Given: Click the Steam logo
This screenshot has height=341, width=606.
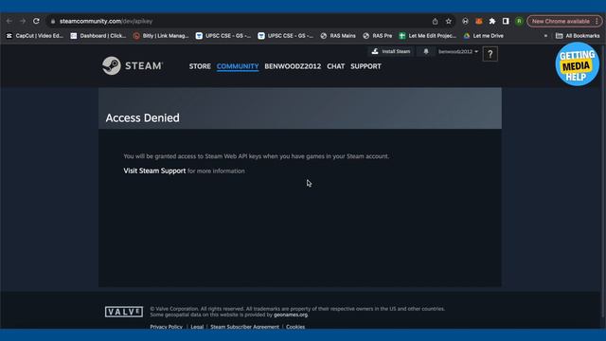Looking at the screenshot, I should 133,65.
